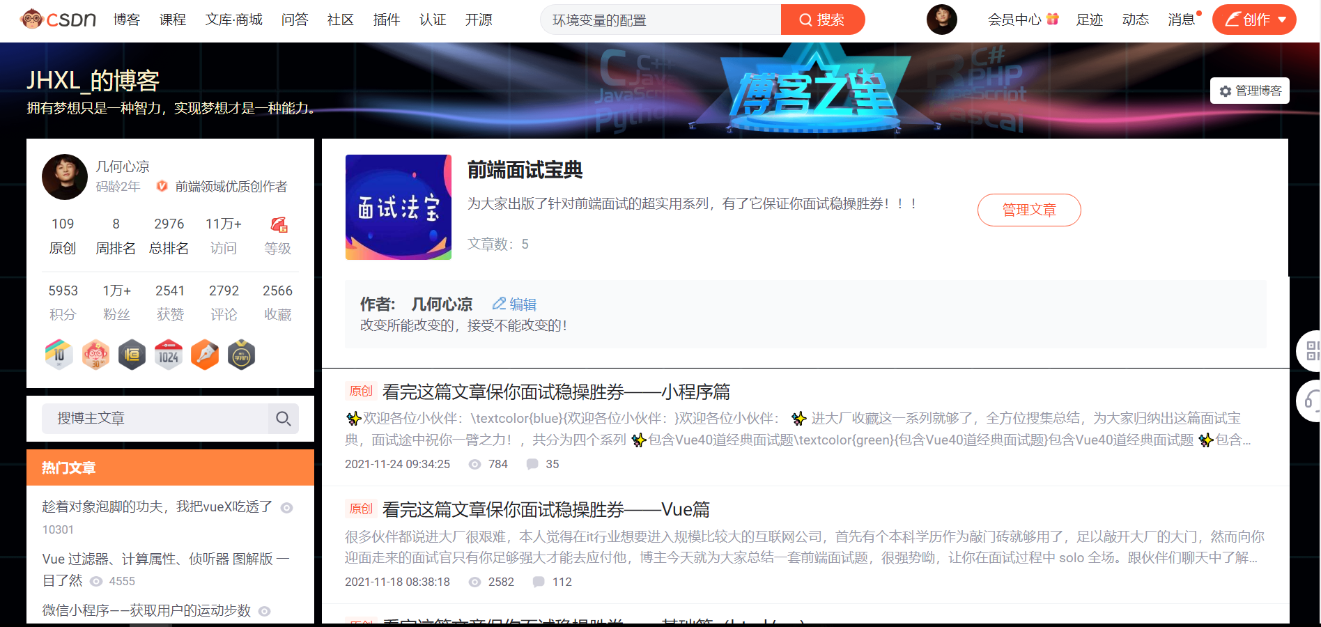The image size is (1321, 627).
Task: Click the pen icon next to 编辑
Action: tap(498, 304)
